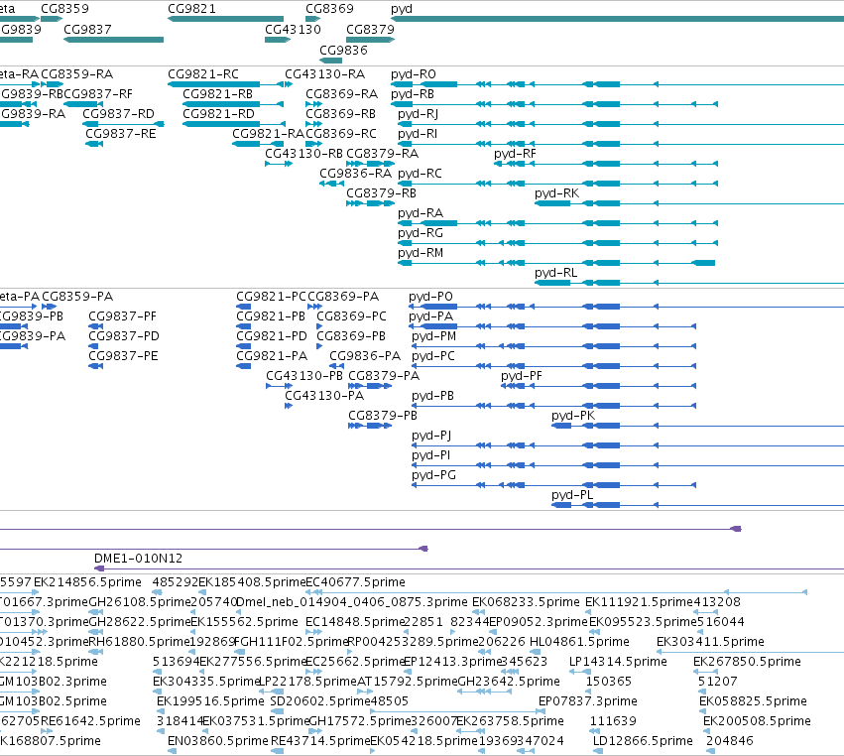The width and height of the screenshot is (844, 756).
Task: Click transcript label CG8379-RA
Action: point(382,154)
